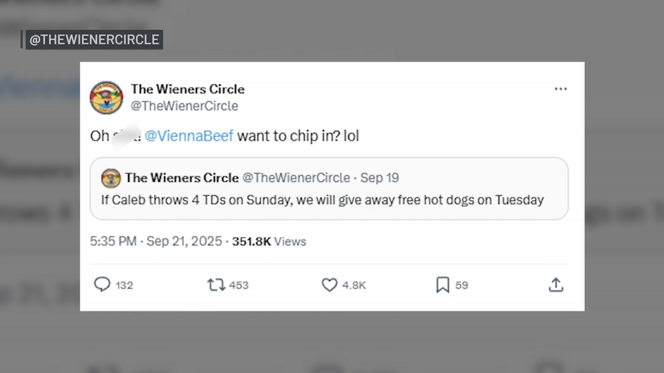Click the reply speech bubble icon
This screenshot has width=664, height=373.
(x=102, y=285)
